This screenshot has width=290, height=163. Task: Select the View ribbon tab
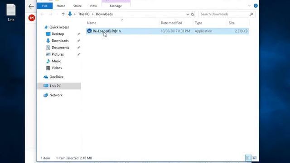pyautogui.click(x=93, y=6)
